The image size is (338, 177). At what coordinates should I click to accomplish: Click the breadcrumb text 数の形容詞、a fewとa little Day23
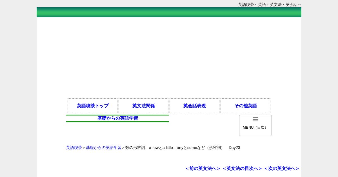tap(183, 148)
